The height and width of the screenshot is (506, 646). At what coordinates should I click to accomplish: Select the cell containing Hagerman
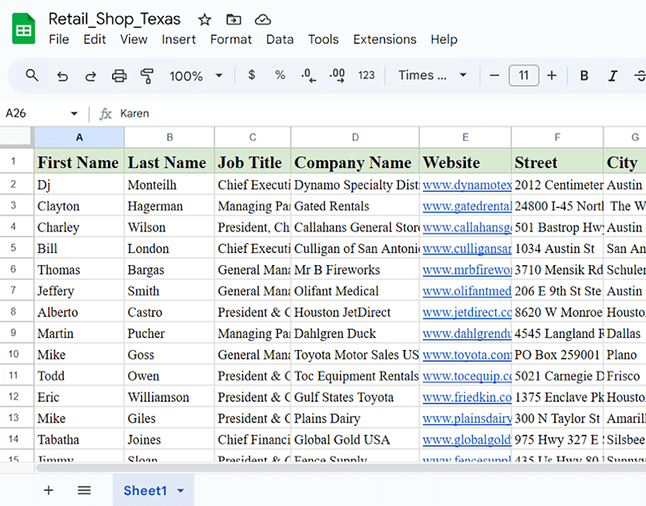coord(170,206)
